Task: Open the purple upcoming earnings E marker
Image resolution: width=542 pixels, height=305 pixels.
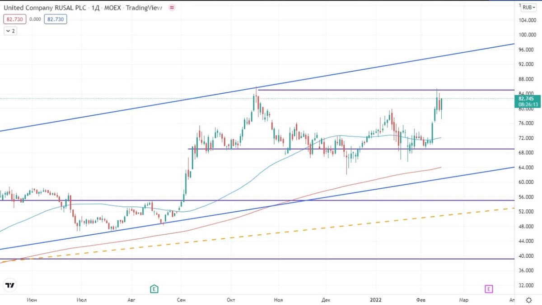Action: click(488, 288)
